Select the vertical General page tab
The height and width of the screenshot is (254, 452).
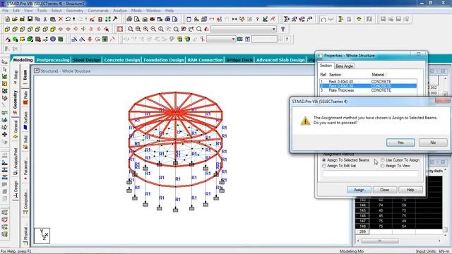tap(16, 130)
